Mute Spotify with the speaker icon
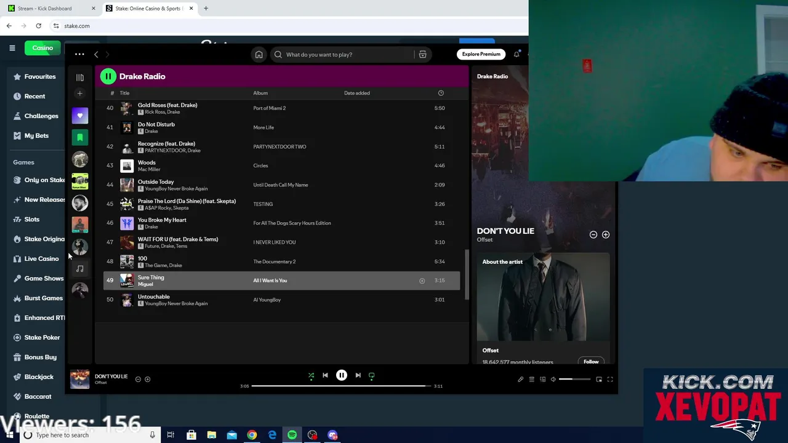788x443 pixels. [x=553, y=379]
